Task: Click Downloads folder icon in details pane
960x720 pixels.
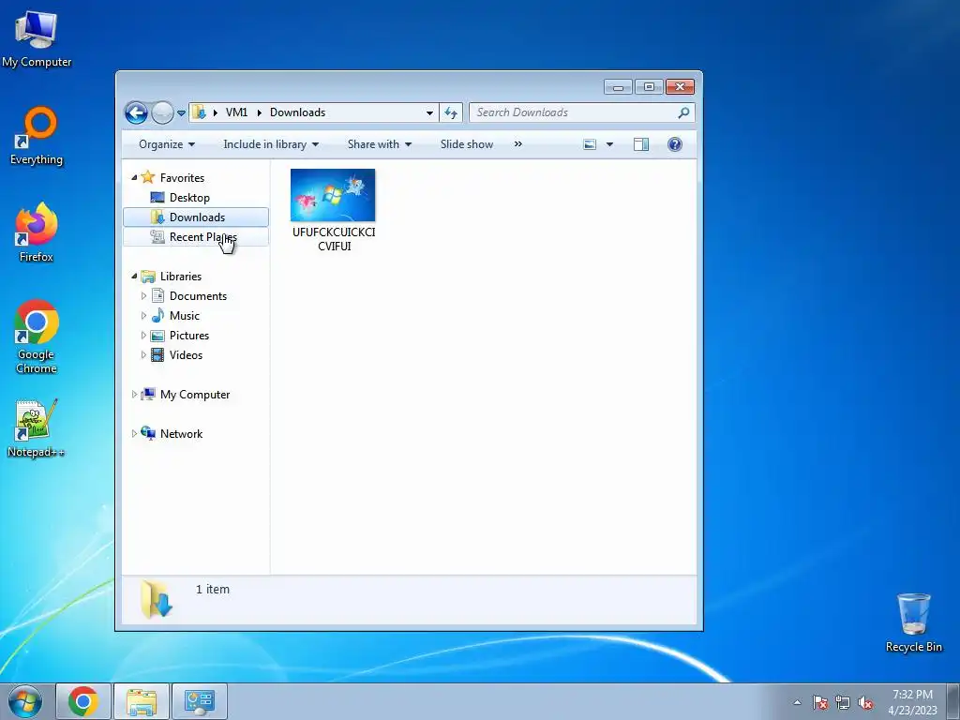Action: click(157, 599)
